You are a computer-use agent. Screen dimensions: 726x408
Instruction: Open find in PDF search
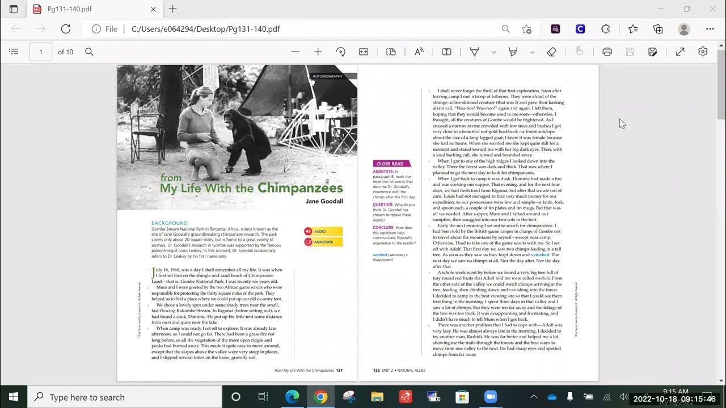coord(89,52)
